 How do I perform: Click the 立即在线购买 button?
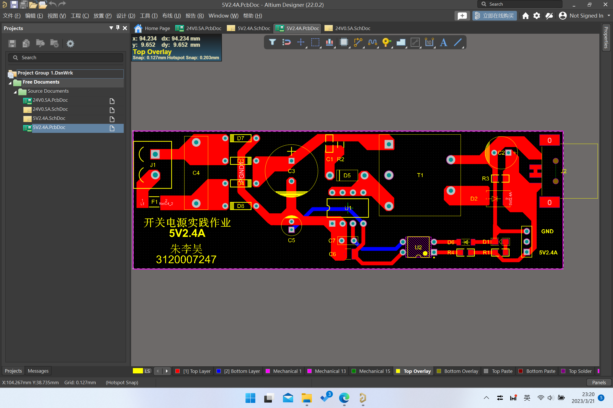tap(494, 16)
